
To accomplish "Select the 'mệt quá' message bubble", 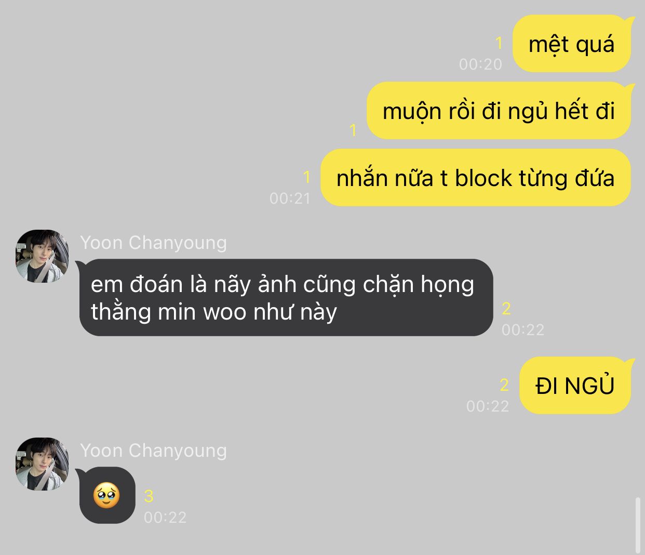I will coord(571,44).
